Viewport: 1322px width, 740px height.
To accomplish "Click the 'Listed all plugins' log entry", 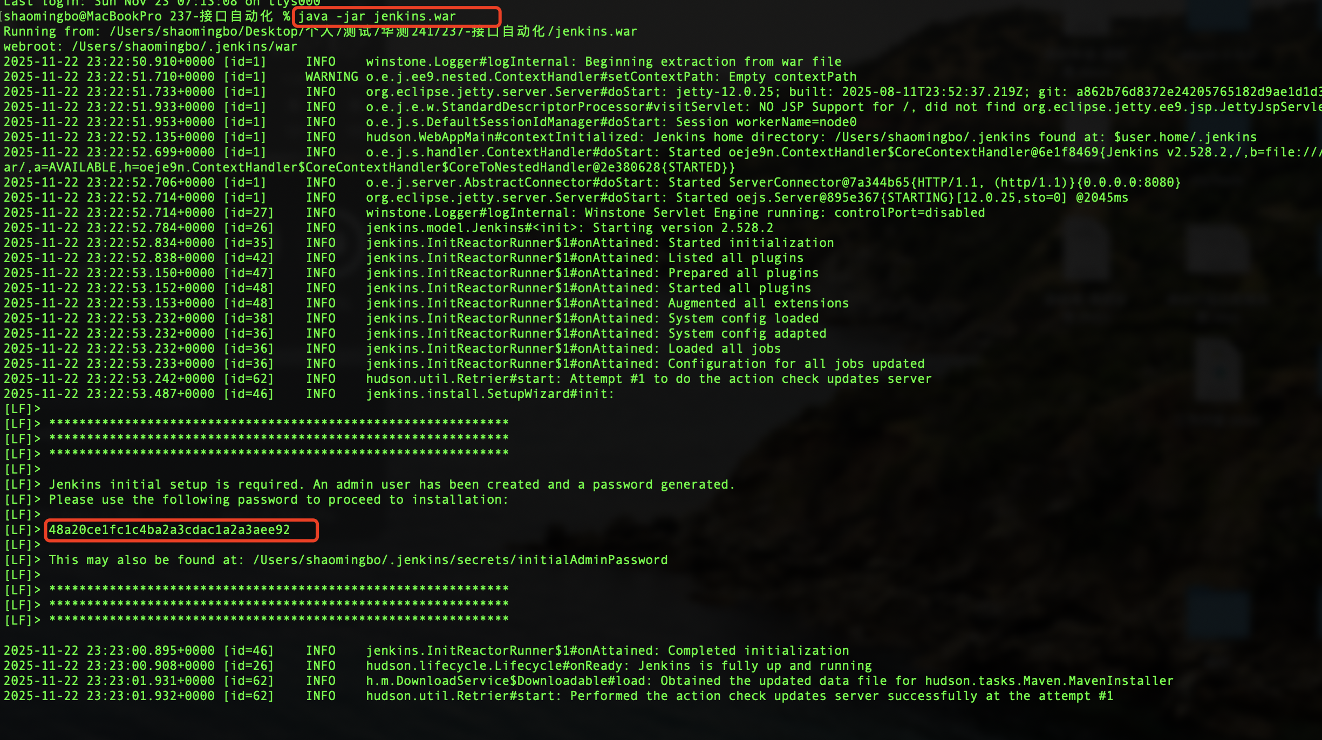I will tap(735, 258).
